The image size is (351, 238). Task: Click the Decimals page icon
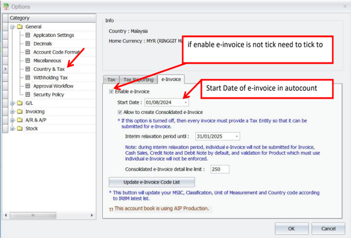click(x=28, y=44)
